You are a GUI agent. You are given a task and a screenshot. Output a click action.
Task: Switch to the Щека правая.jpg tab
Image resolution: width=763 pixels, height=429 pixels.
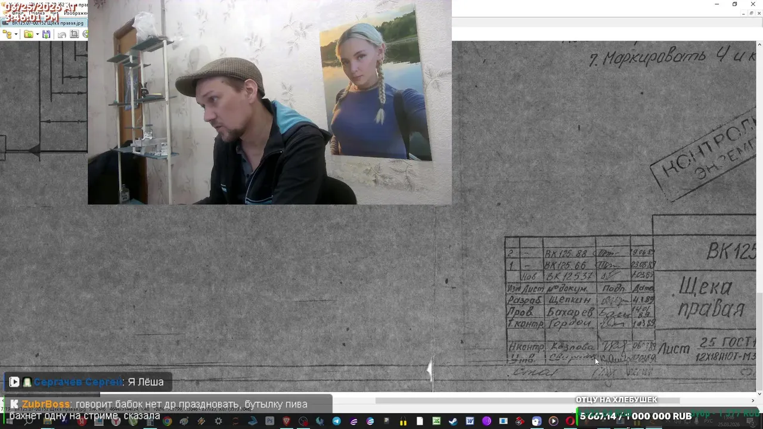(x=44, y=23)
